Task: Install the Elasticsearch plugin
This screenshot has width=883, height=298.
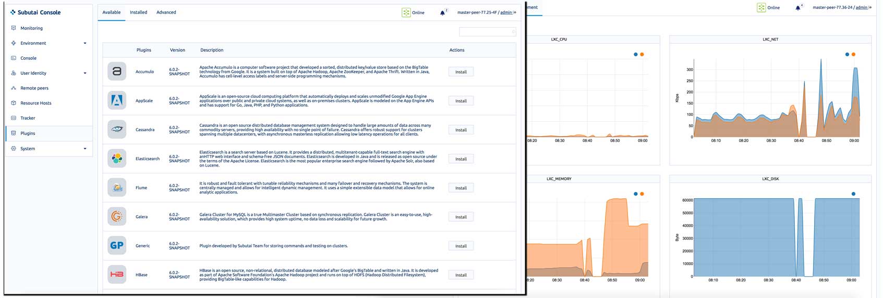Action: [x=461, y=159]
